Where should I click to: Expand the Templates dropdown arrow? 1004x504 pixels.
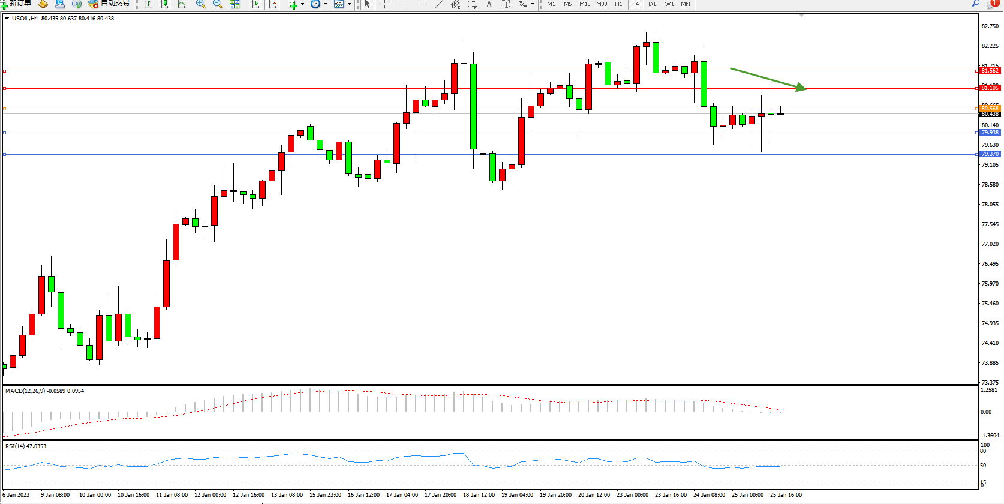(x=349, y=4)
